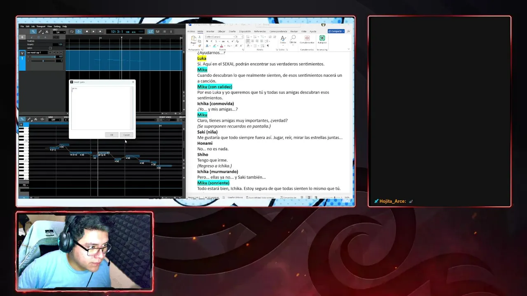Stop playback in VOCALOID
Viewport: 527px width, 296px height.
tap(87, 32)
